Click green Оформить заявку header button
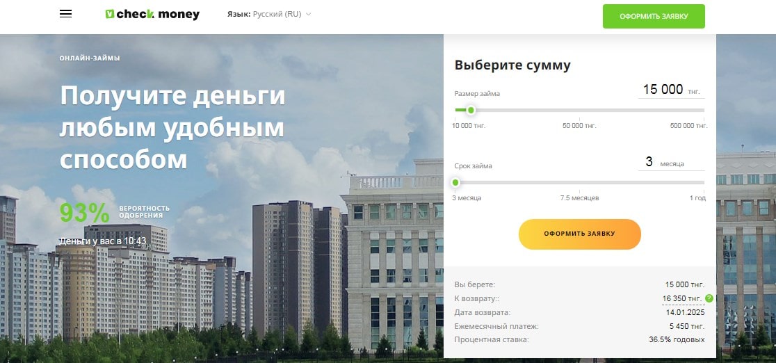 [654, 17]
